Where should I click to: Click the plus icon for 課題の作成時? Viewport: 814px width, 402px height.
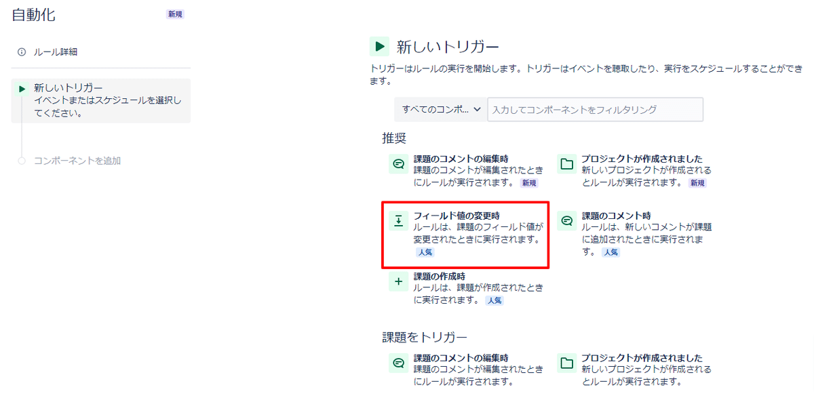pyautogui.click(x=399, y=281)
